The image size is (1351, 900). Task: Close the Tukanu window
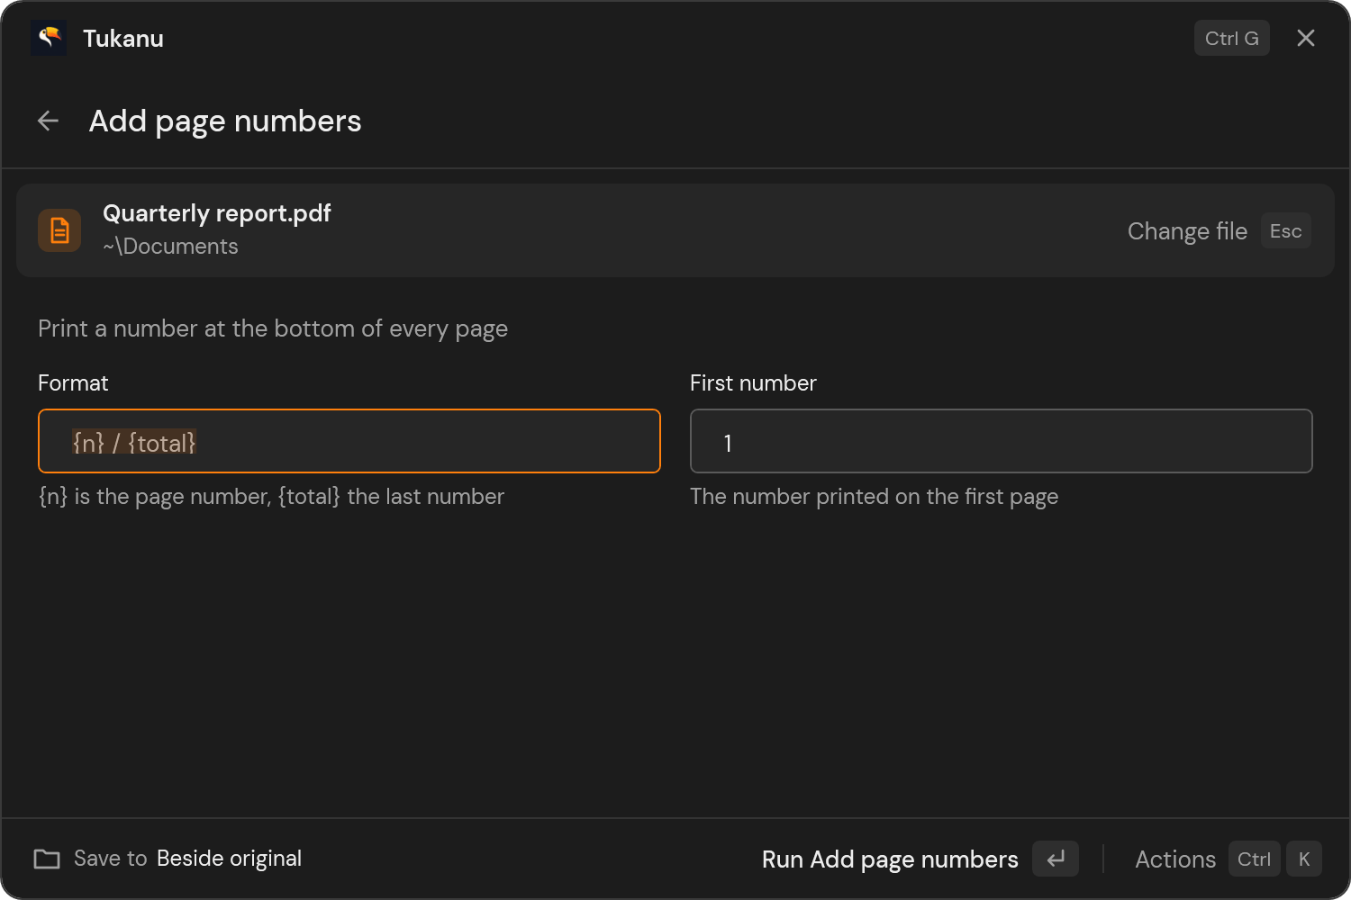(1306, 38)
